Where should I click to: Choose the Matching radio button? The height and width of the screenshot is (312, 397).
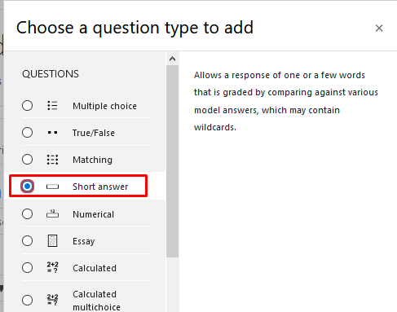point(27,160)
